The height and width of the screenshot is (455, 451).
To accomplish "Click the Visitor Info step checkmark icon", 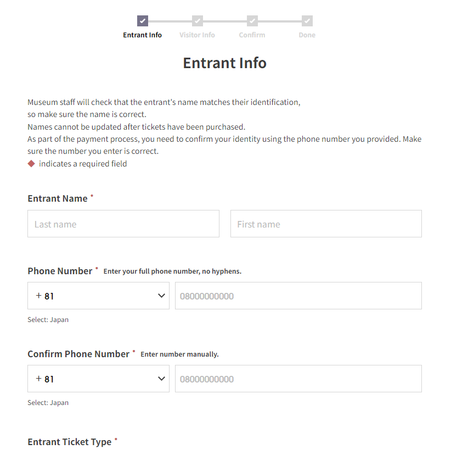I will point(198,21).
